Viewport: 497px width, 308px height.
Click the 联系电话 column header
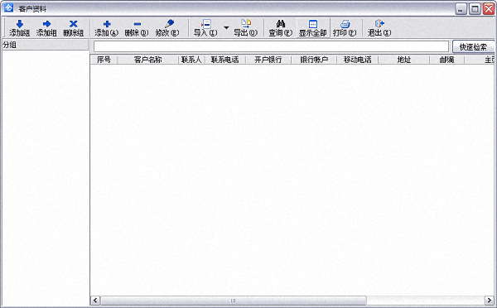pyautogui.click(x=225, y=60)
